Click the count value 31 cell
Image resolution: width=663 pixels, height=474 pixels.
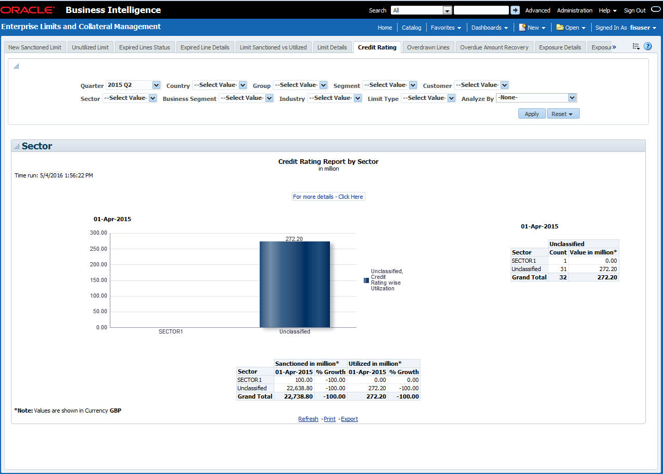click(x=558, y=269)
